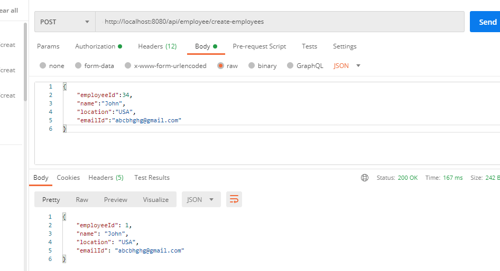Click the sidebar vertical scrollbar
Viewport: 500px width, 271px height.
click(x=25, y=62)
